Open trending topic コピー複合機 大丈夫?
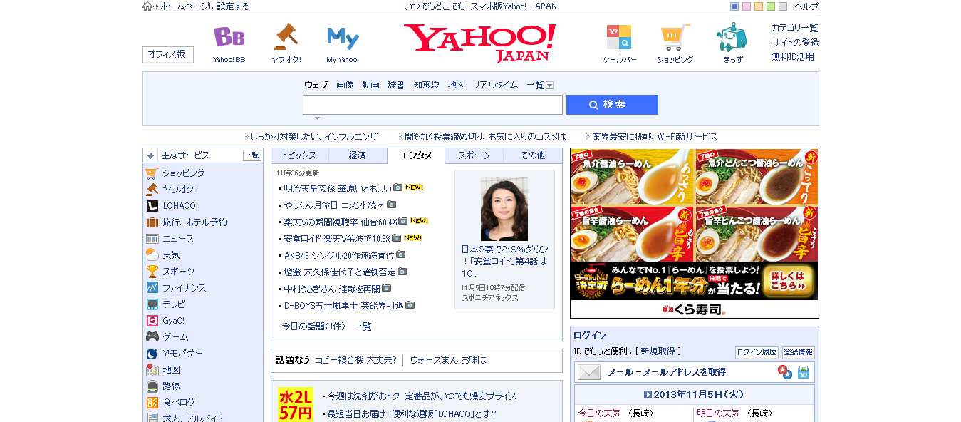Image resolution: width=961 pixels, height=422 pixels. click(x=355, y=360)
